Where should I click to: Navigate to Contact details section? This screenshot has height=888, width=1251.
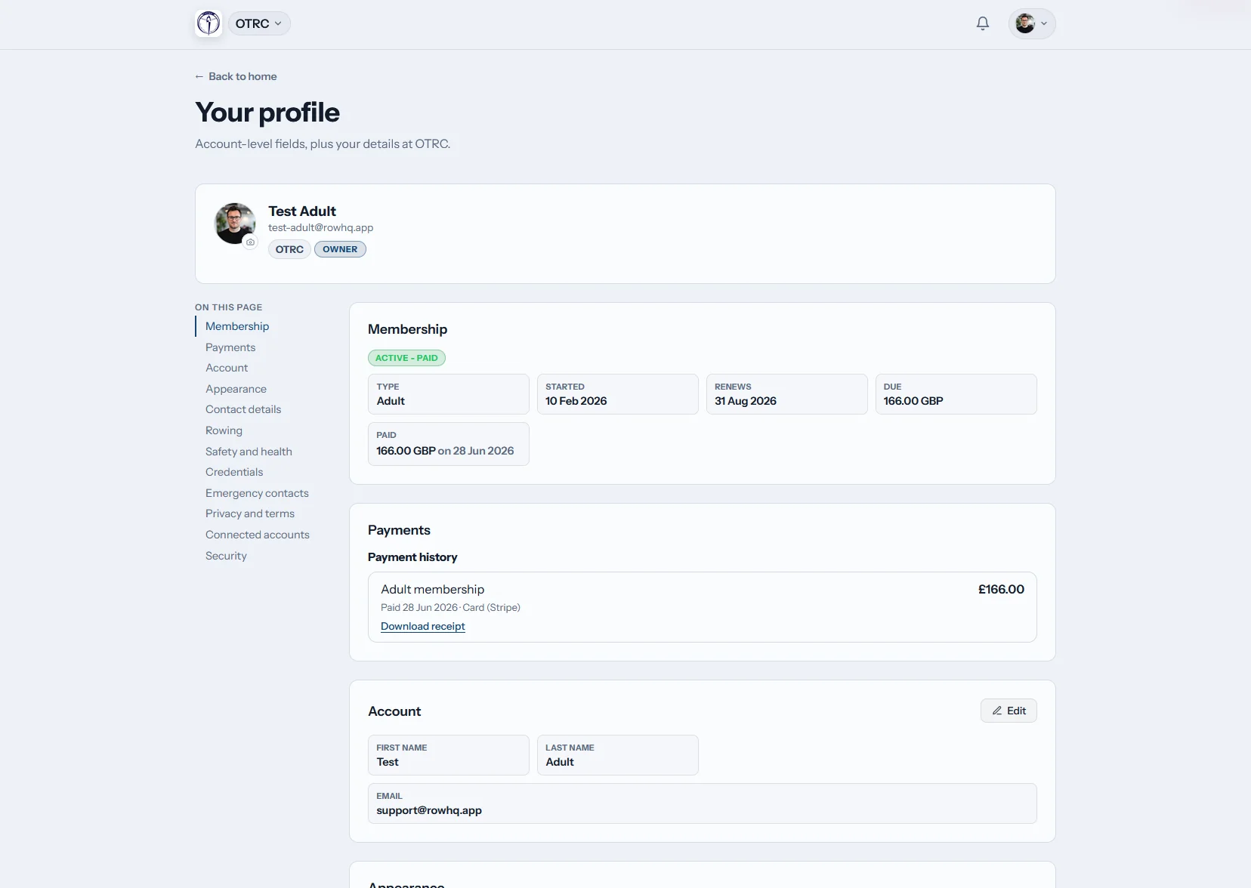[x=243, y=409]
